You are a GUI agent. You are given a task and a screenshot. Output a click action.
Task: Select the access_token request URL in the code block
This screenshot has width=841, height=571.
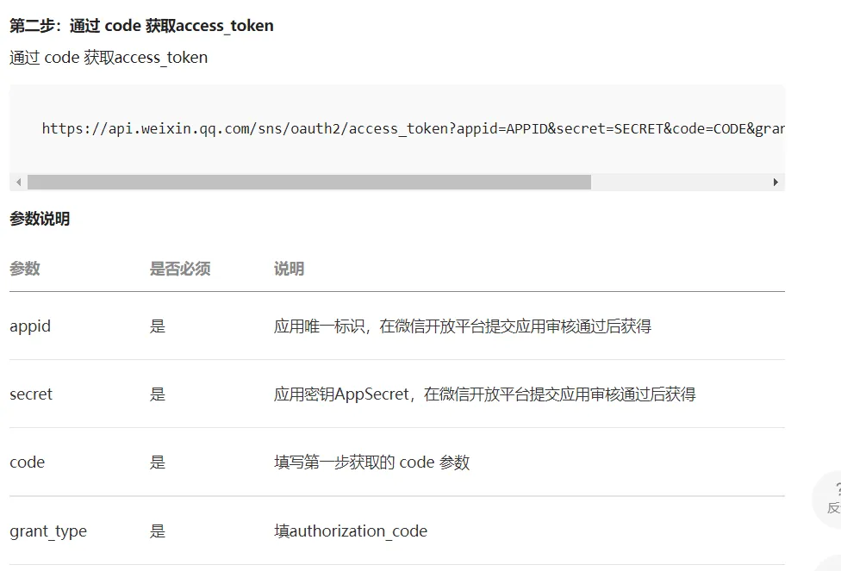(x=414, y=128)
